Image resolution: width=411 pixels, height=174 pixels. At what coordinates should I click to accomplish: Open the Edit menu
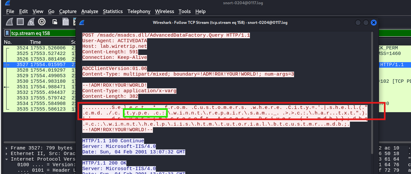pyautogui.click(x=23, y=11)
